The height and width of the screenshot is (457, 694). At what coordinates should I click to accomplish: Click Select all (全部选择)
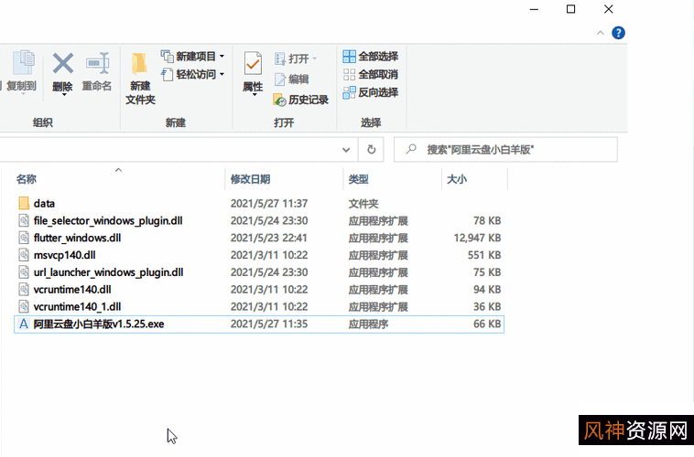coord(371,56)
